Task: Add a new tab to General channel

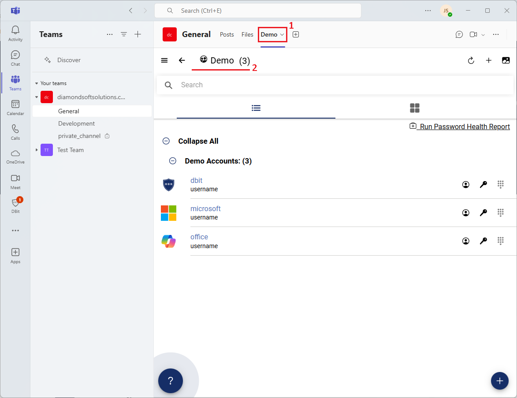Action: click(x=296, y=35)
